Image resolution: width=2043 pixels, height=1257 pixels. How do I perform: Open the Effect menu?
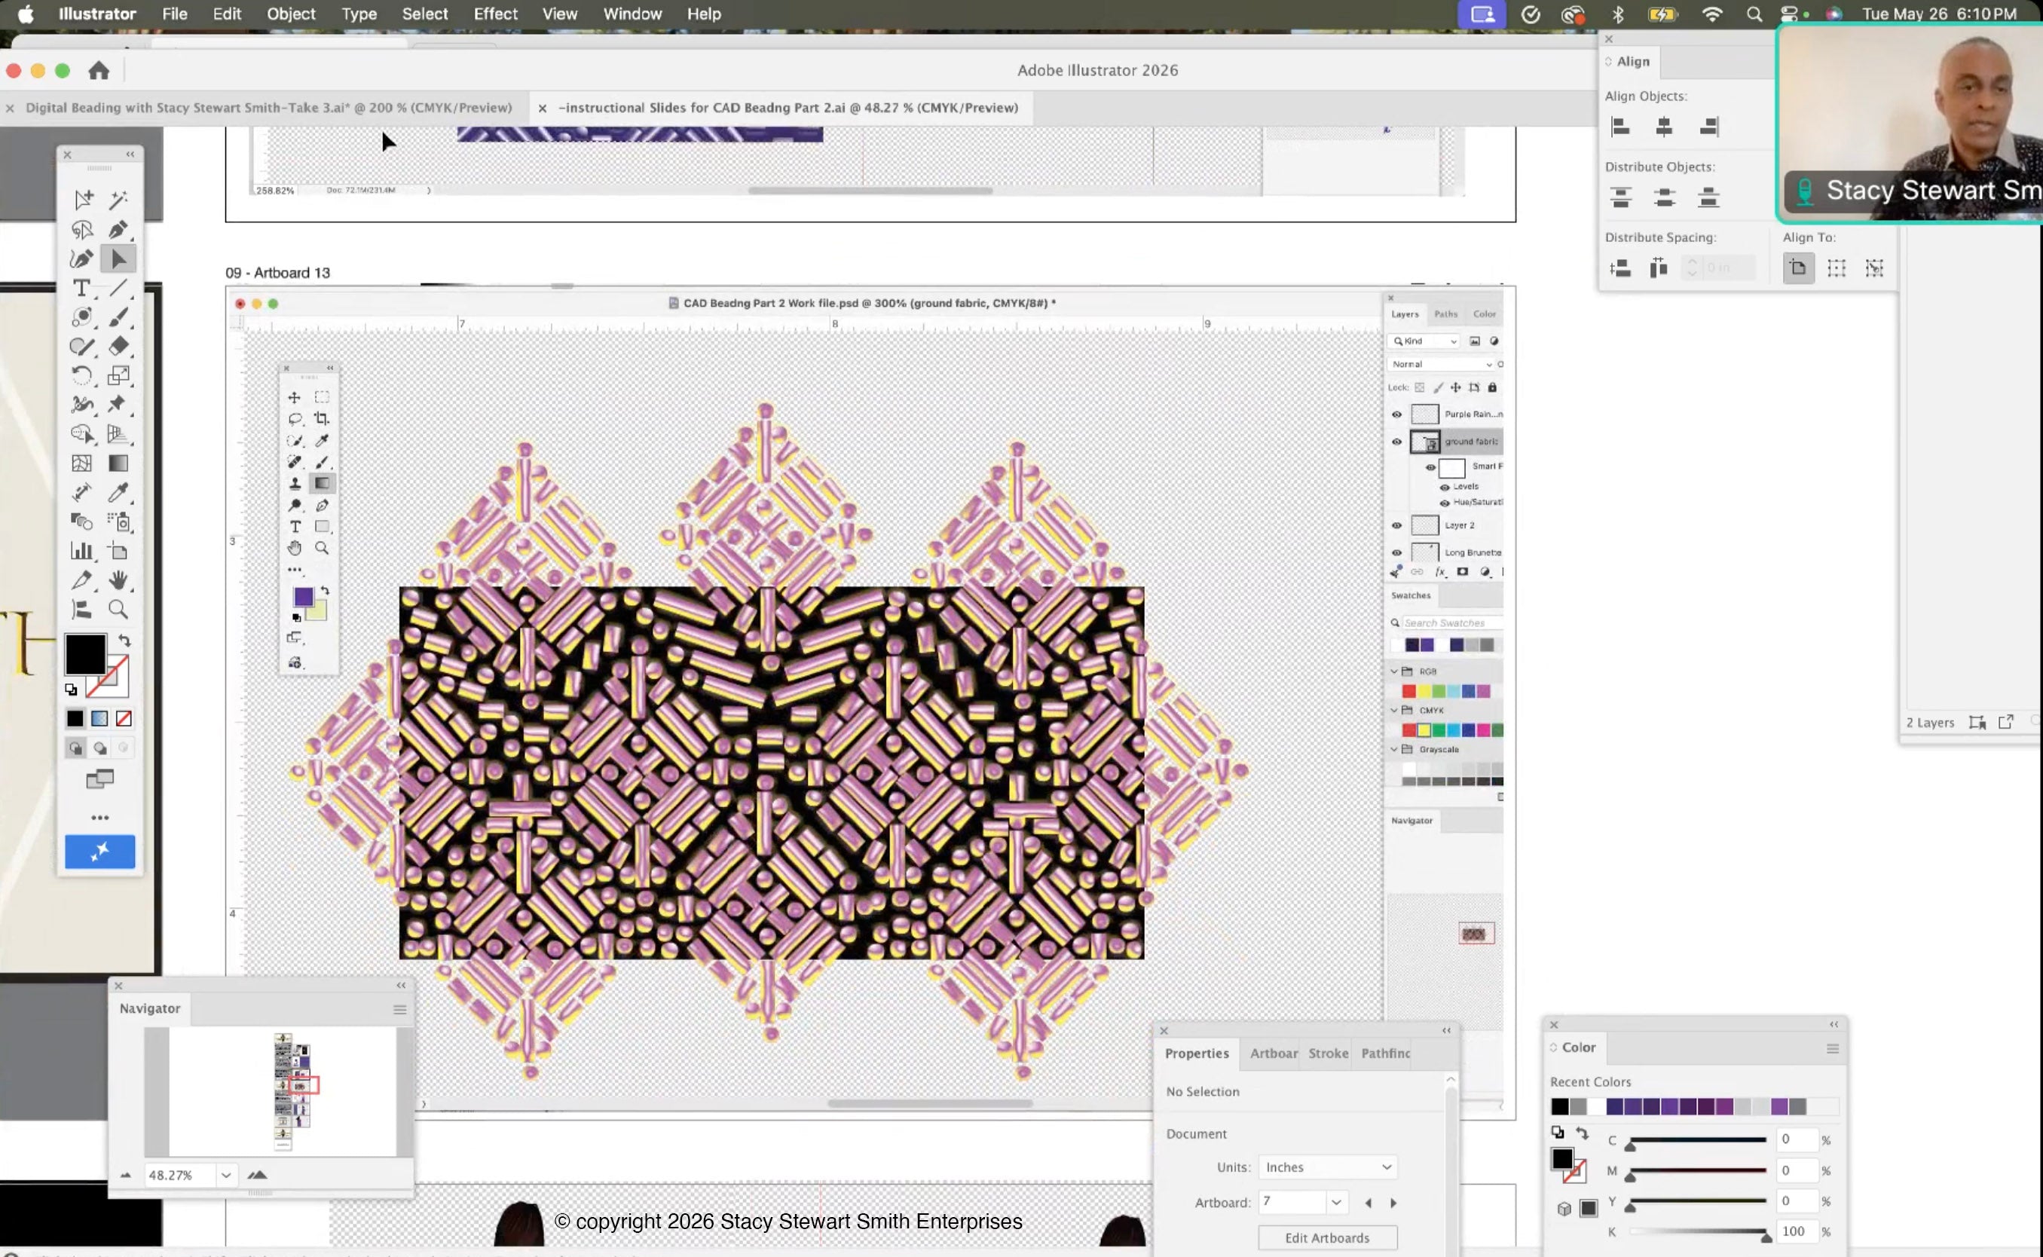tap(495, 14)
